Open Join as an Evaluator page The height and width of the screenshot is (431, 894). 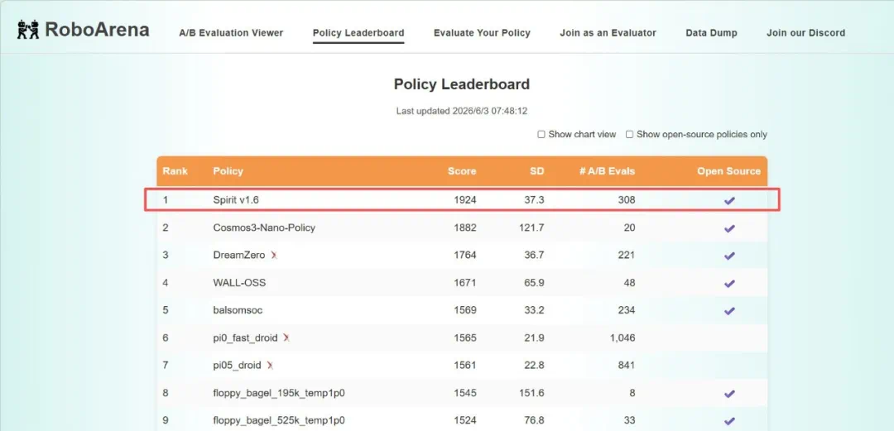pyautogui.click(x=608, y=33)
